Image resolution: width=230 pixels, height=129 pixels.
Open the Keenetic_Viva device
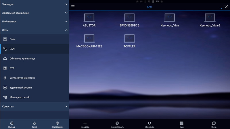click(x=170, y=18)
